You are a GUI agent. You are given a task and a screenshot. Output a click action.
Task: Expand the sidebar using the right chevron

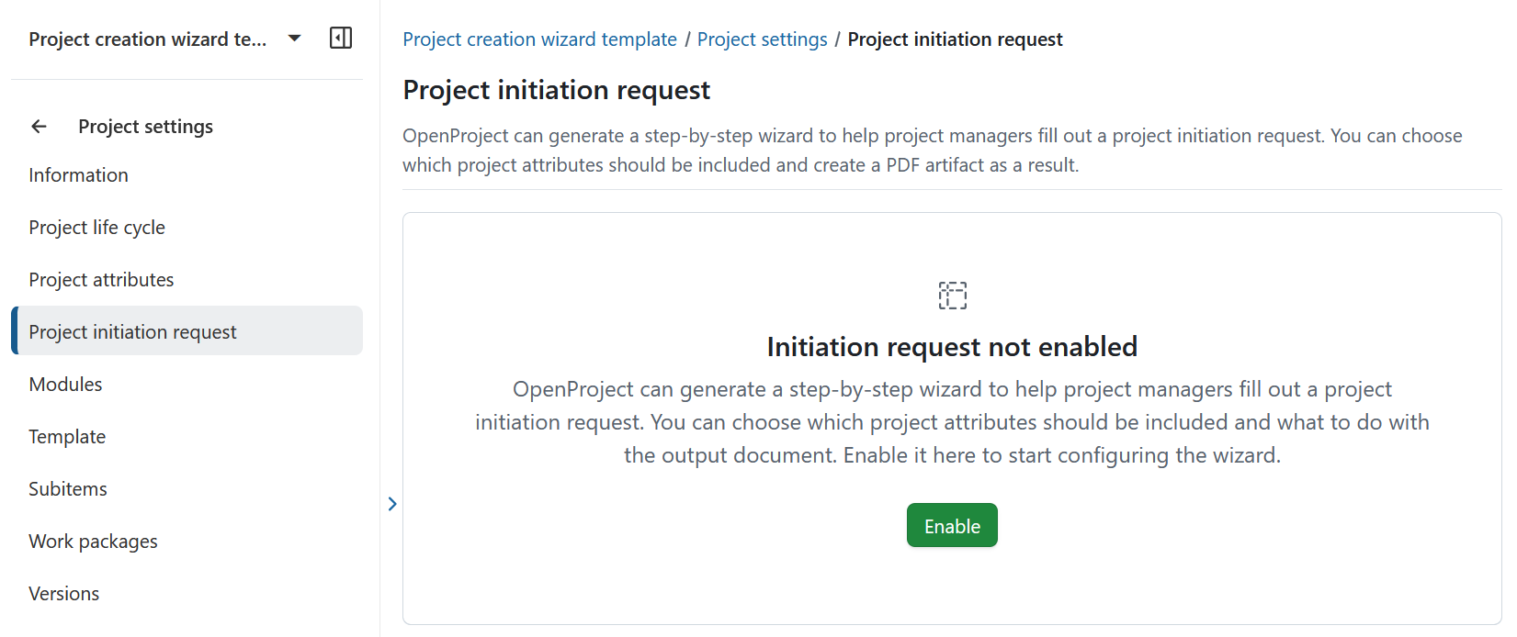392,503
